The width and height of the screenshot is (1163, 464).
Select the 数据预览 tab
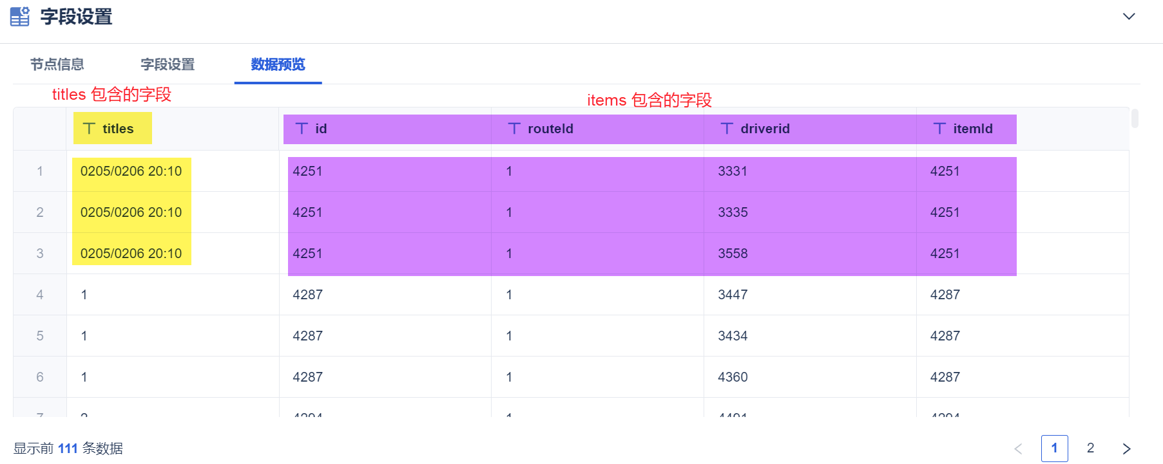tap(278, 64)
